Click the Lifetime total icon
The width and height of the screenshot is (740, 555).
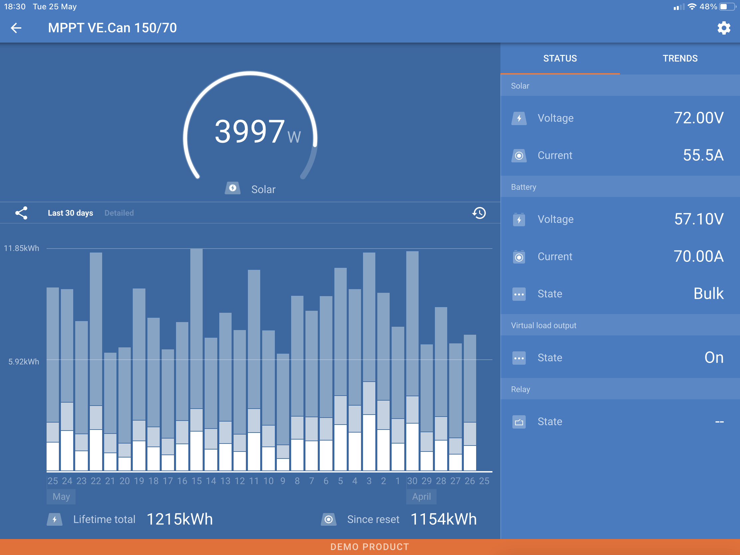coord(55,519)
